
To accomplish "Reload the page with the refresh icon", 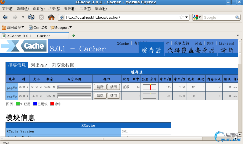I will (x=31, y=17).
